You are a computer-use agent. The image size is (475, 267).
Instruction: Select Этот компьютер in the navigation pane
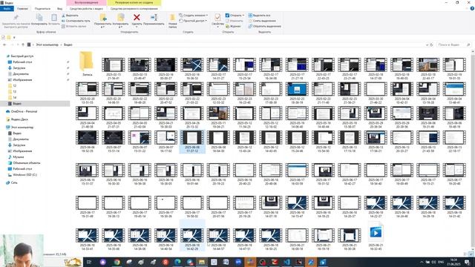[22, 128]
